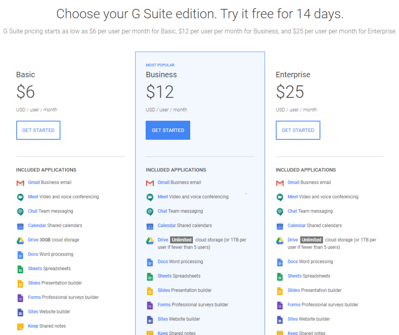
Task: Follow the Calendar link under Enterprise
Action: (x=297, y=225)
